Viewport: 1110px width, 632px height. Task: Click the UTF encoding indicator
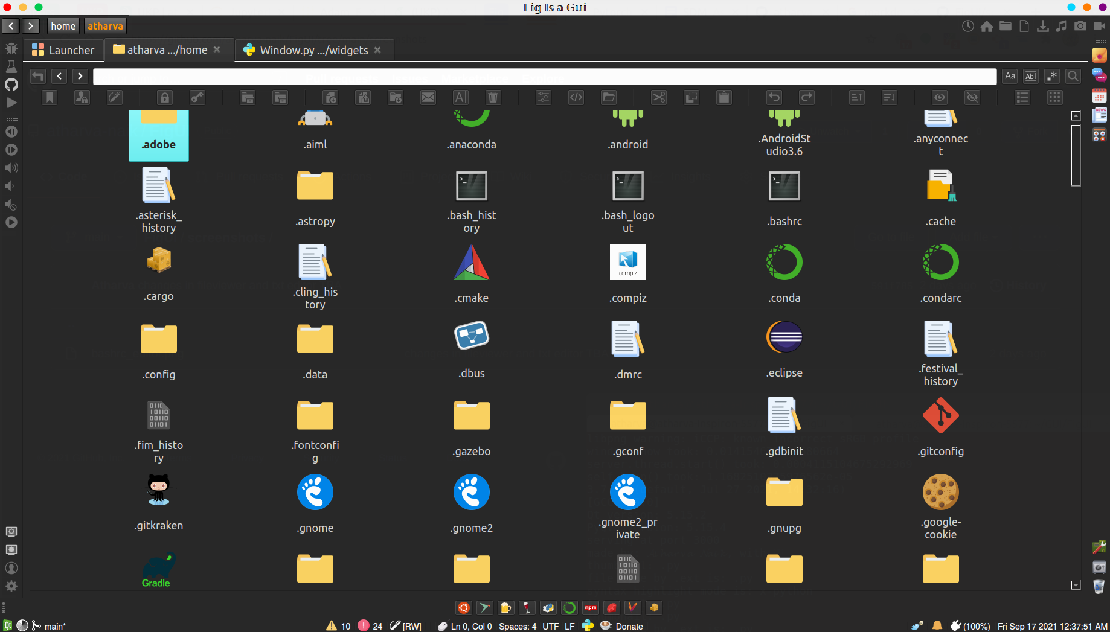tap(550, 626)
